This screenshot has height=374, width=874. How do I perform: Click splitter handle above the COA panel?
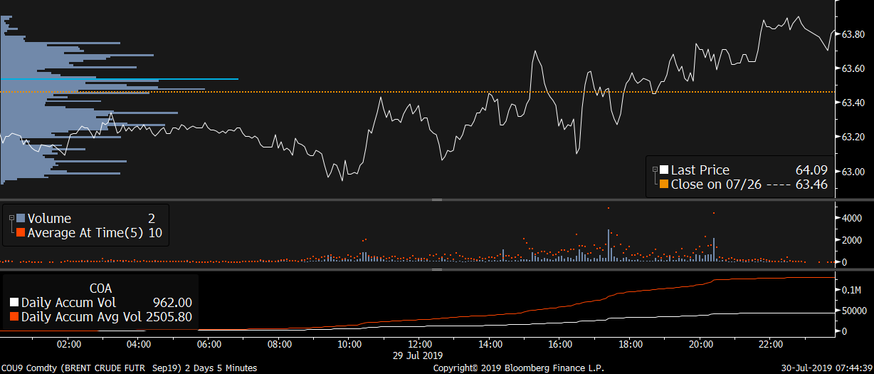pyautogui.click(x=437, y=270)
